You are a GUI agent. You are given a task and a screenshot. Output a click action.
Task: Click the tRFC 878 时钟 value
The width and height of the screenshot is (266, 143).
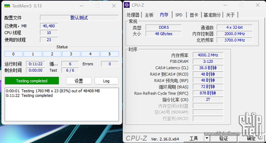pos(208,93)
